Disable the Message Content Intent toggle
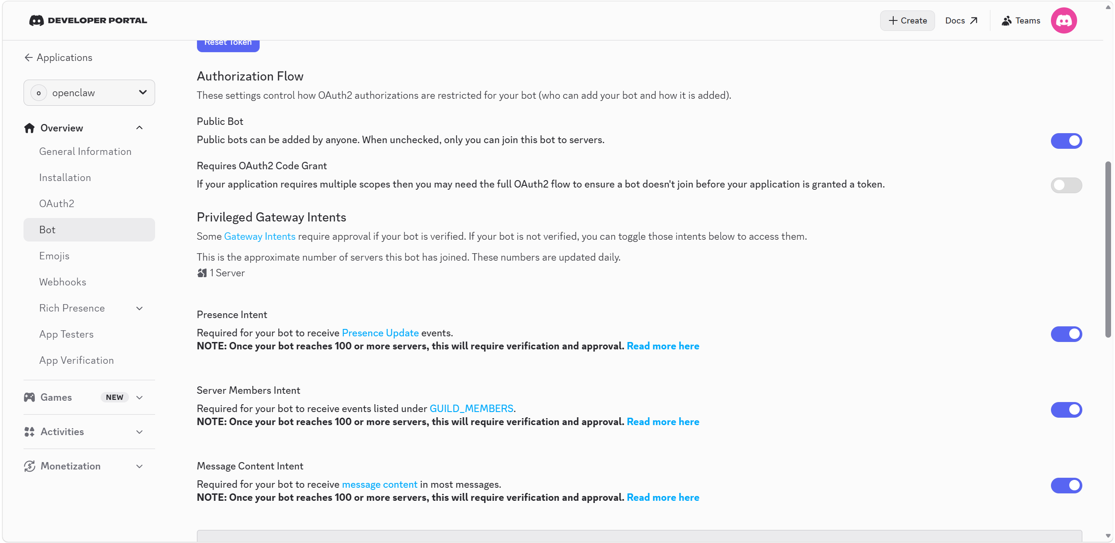Viewport: 1115px width, 543px height. tap(1066, 486)
